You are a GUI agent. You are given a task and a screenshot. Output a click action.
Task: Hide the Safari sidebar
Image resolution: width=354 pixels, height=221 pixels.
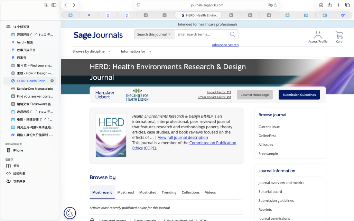tap(54, 5)
